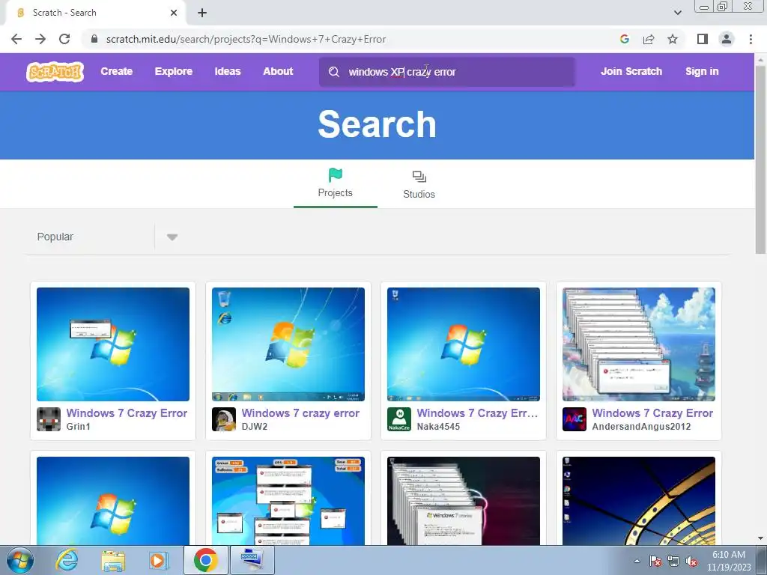Click the search magnifier icon

tap(334, 72)
